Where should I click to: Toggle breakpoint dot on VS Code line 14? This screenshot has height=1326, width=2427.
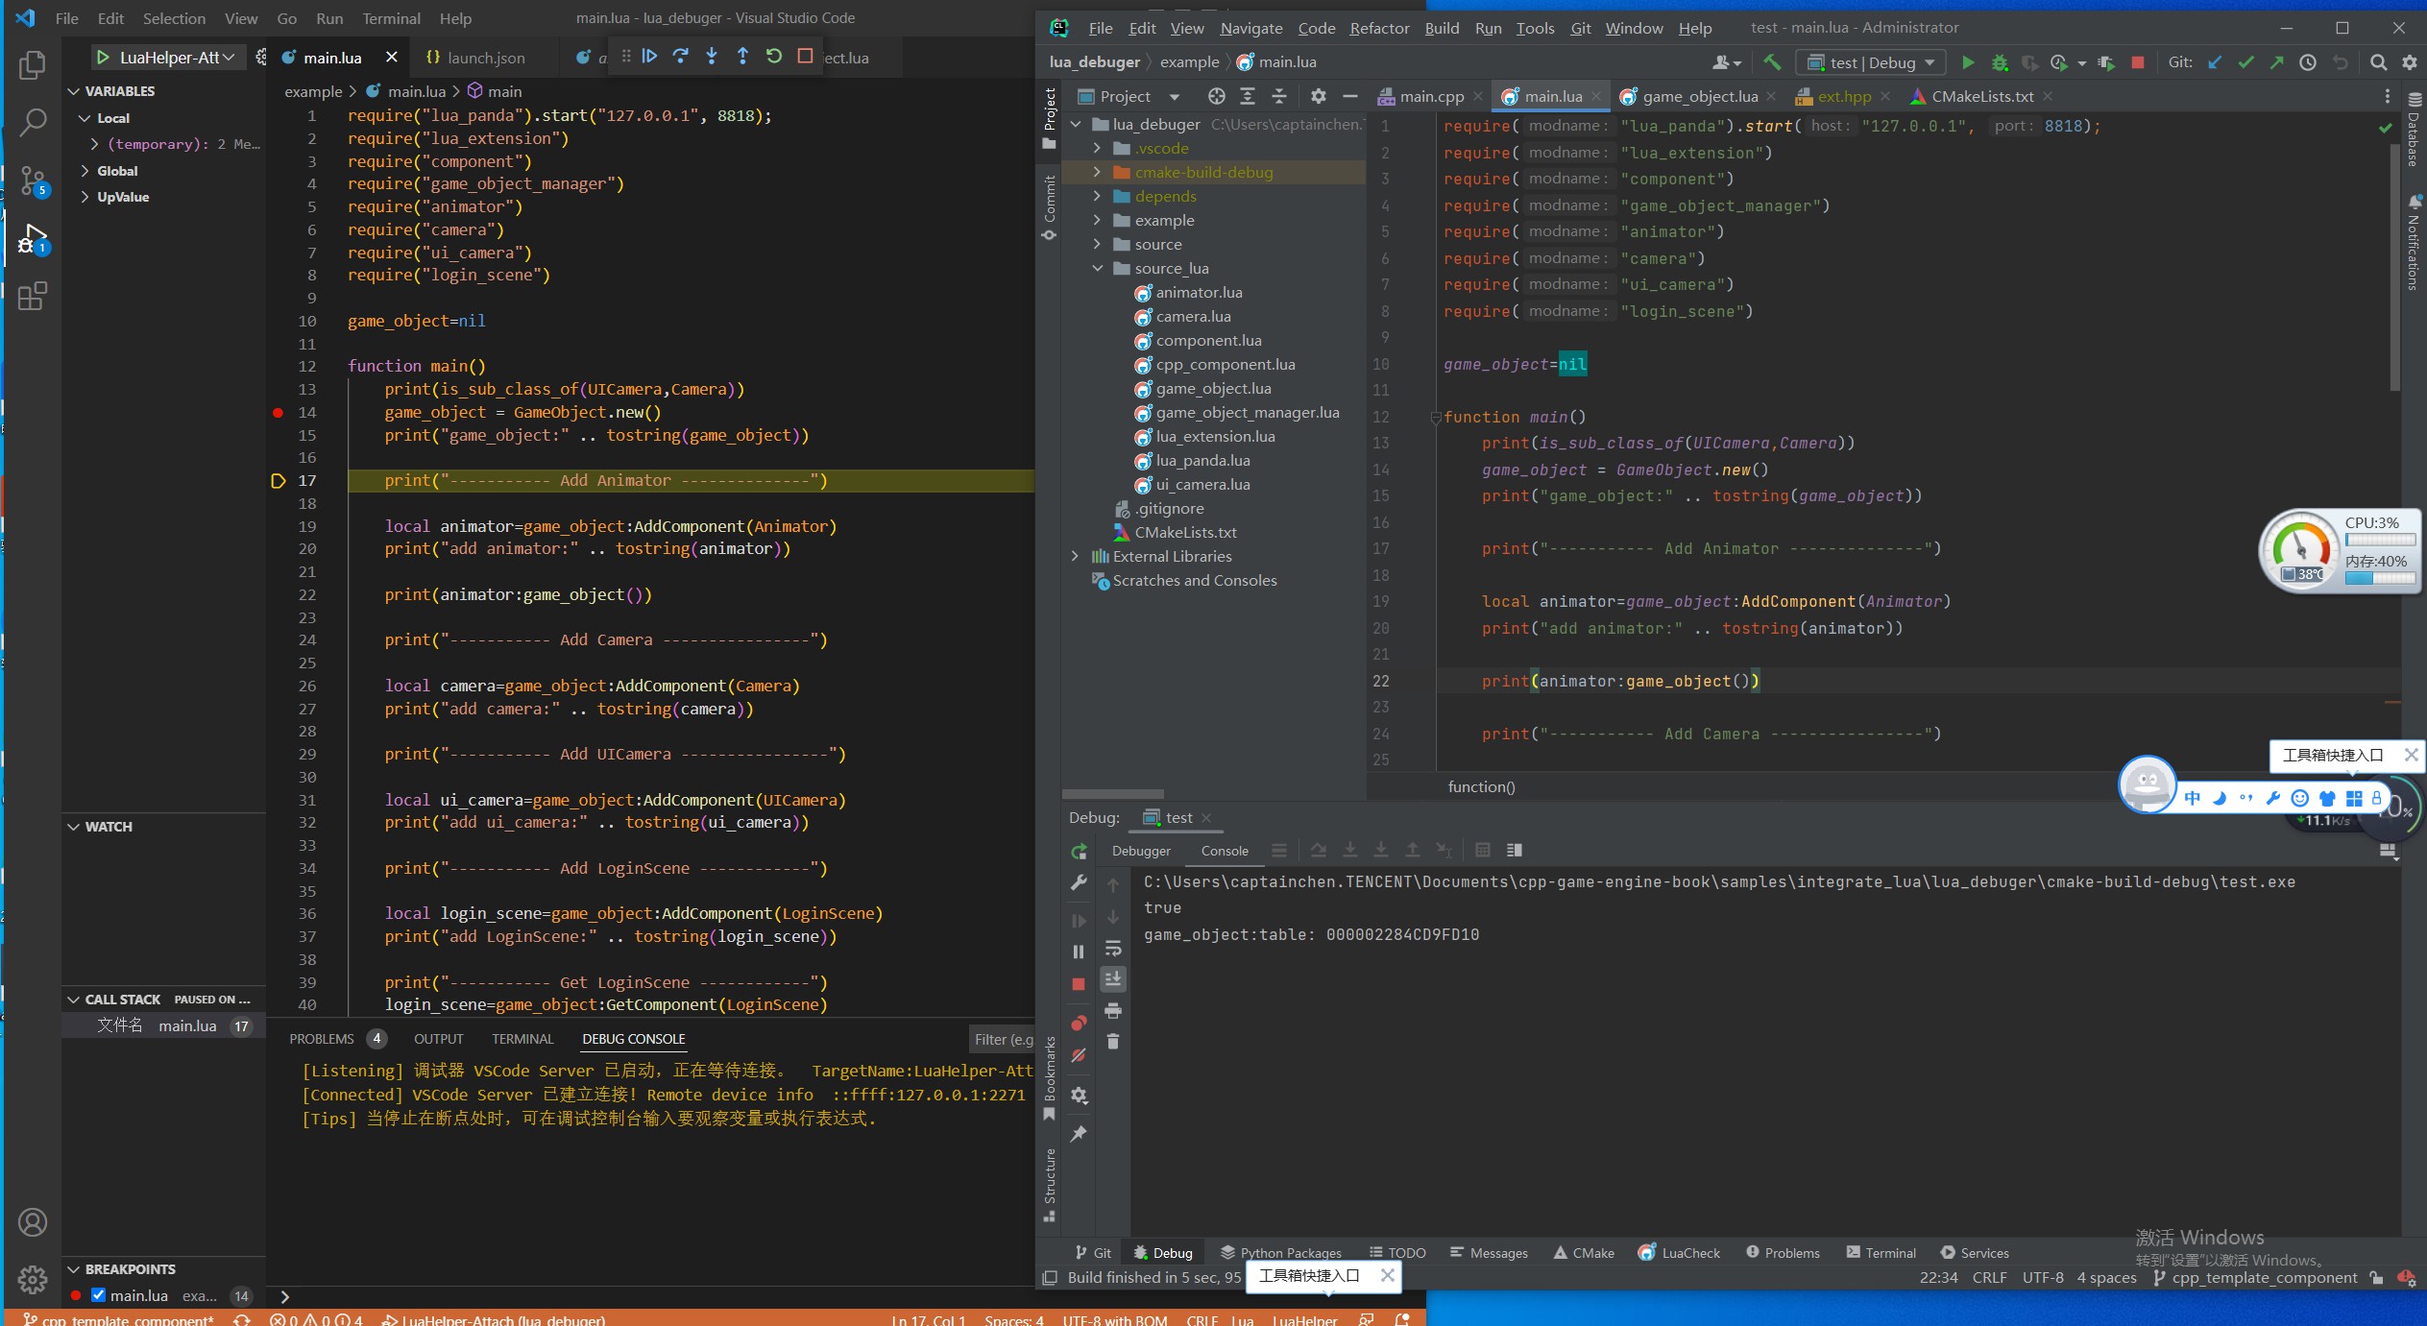click(x=278, y=413)
